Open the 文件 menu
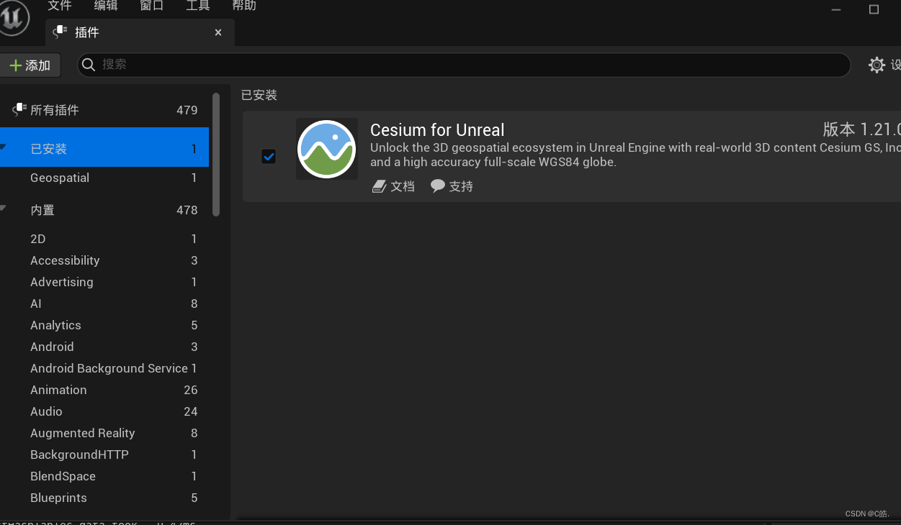 tap(60, 6)
